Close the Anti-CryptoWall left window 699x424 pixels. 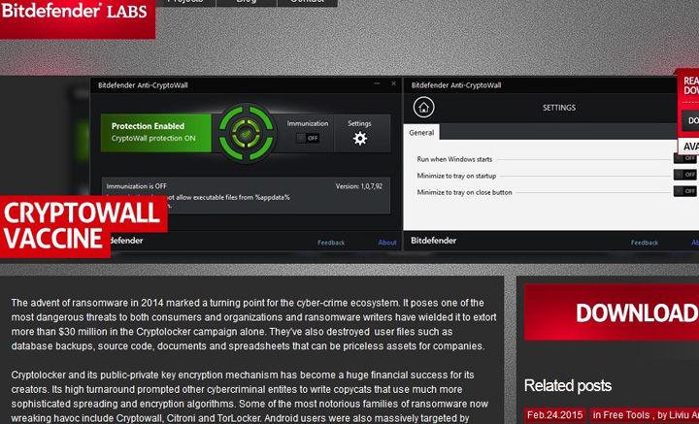pos(393,83)
